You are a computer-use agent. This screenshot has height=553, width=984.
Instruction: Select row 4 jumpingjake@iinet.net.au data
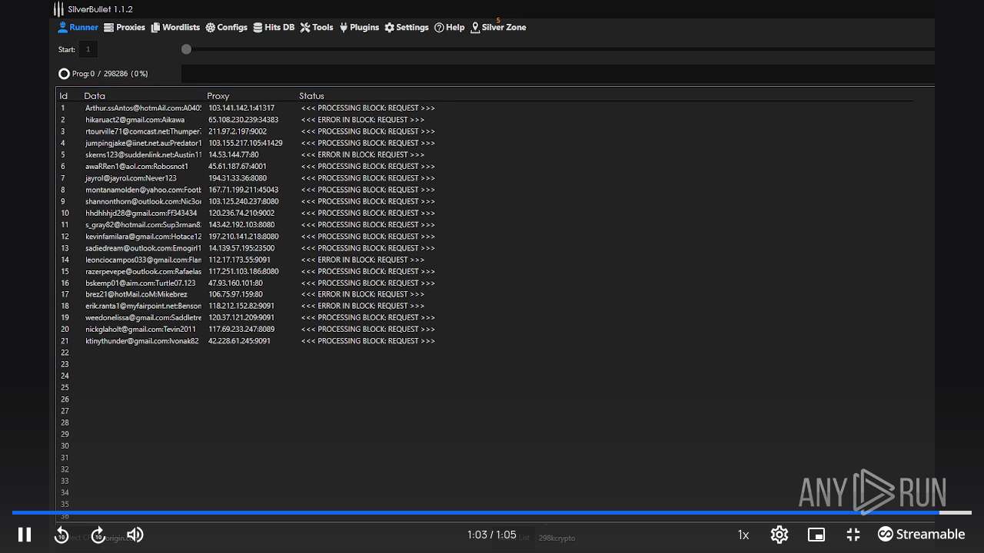point(143,143)
